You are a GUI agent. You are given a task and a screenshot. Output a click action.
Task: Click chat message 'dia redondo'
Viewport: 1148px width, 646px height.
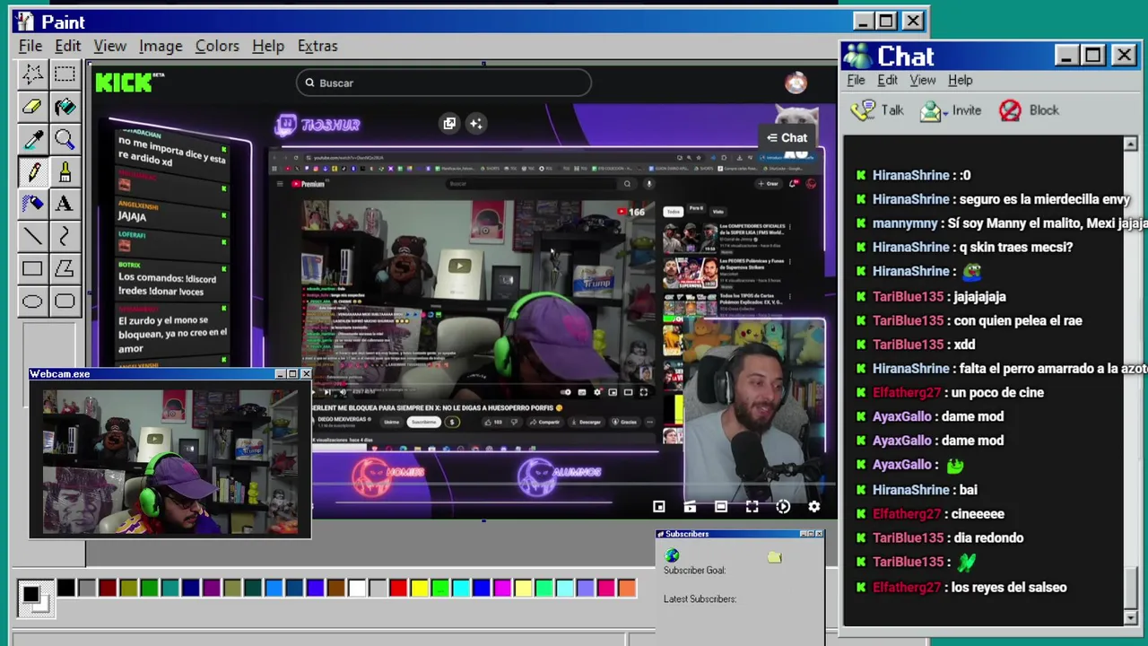click(x=987, y=537)
